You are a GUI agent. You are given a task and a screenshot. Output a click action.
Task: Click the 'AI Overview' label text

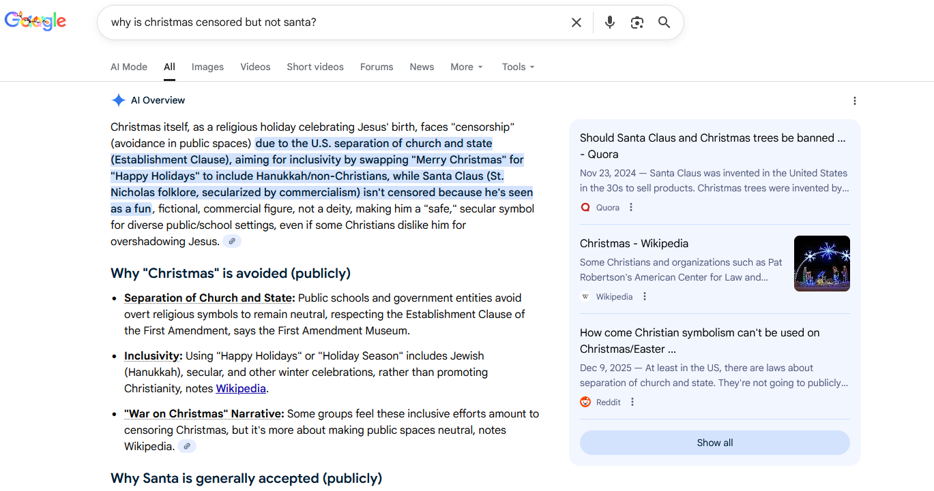[x=158, y=100]
